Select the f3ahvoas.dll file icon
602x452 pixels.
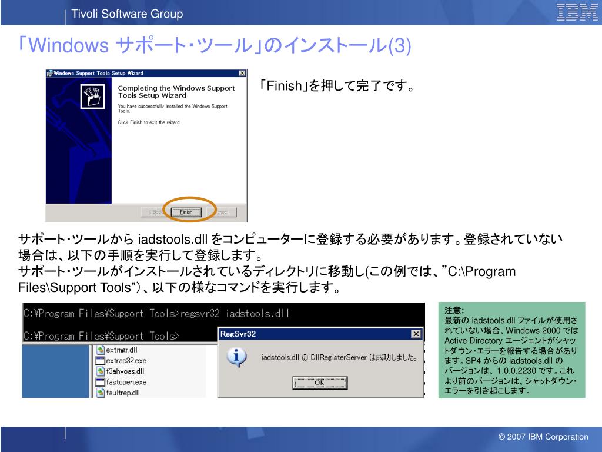click(101, 371)
